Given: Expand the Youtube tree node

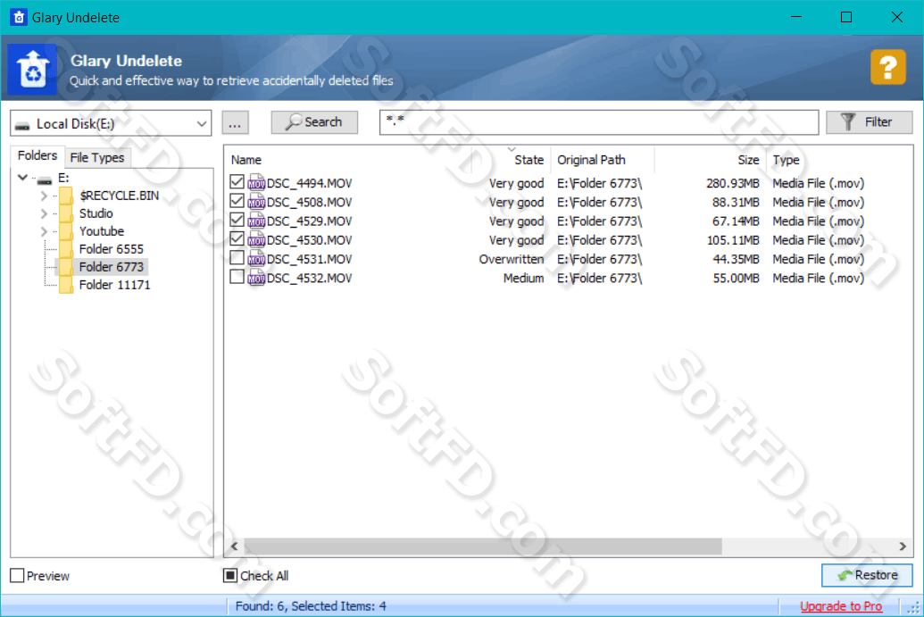Looking at the screenshot, I should click(x=44, y=231).
